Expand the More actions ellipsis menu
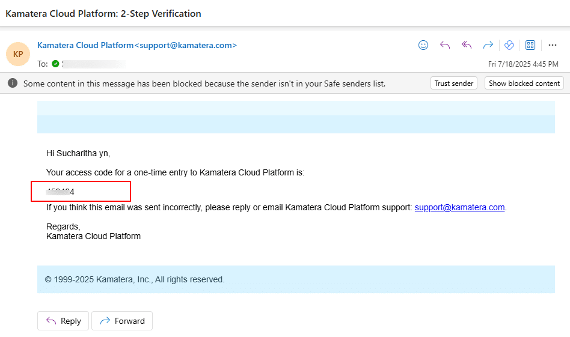 (x=553, y=45)
